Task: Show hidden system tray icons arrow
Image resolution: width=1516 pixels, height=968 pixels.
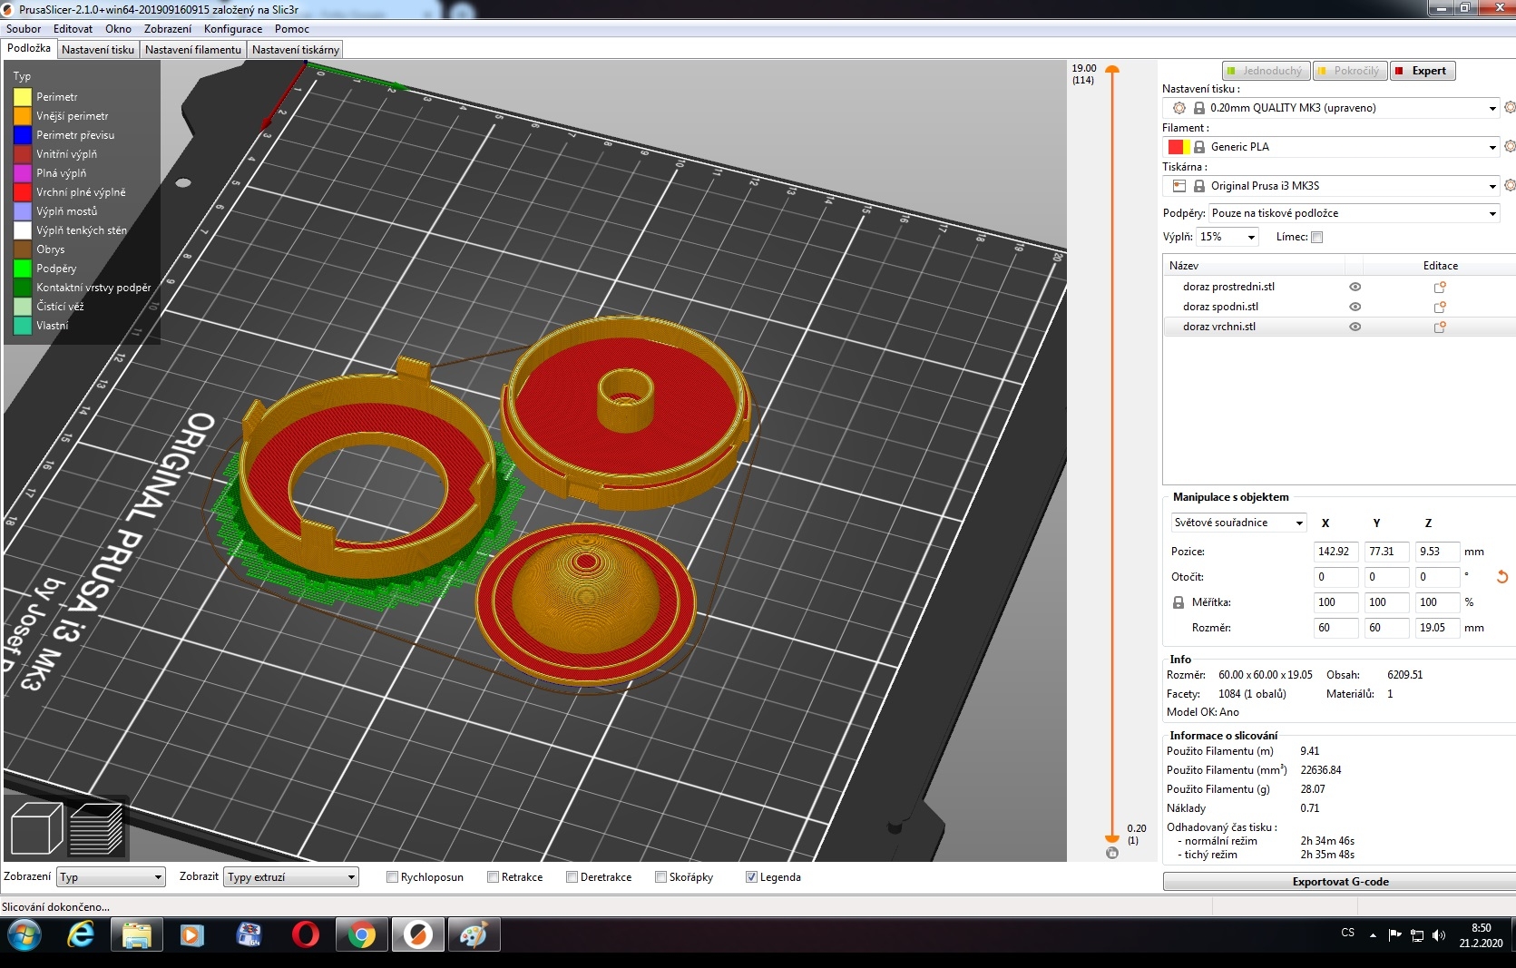Action: tap(1373, 934)
